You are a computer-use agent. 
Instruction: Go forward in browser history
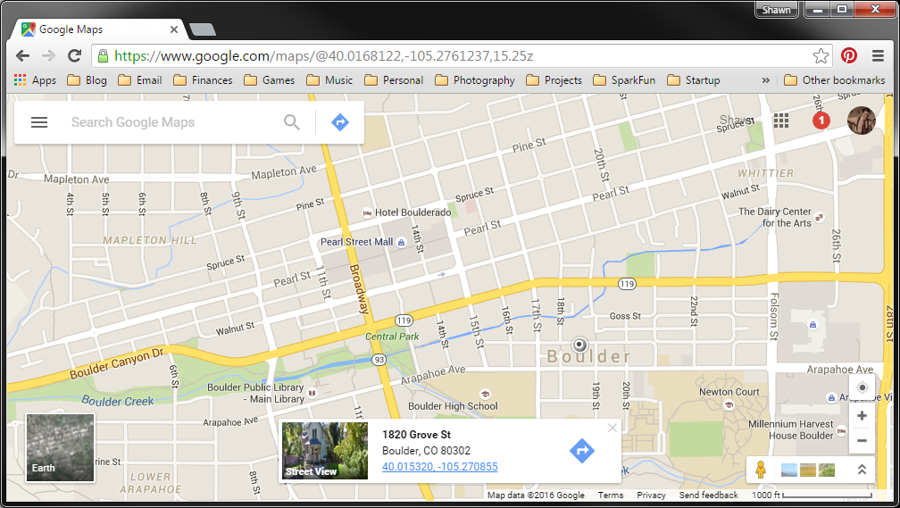(x=49, y=55)
